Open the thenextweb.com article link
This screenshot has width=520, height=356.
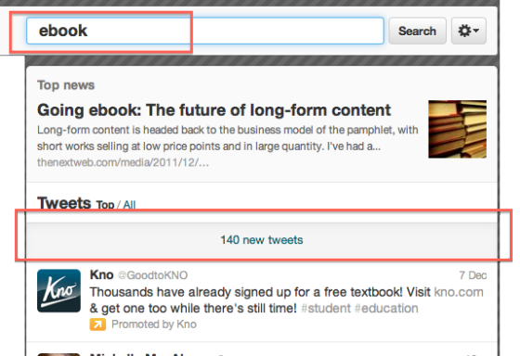[x=123, y=162]
